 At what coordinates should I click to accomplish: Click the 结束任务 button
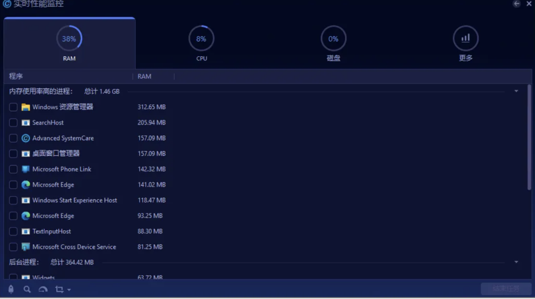(506, 289)
